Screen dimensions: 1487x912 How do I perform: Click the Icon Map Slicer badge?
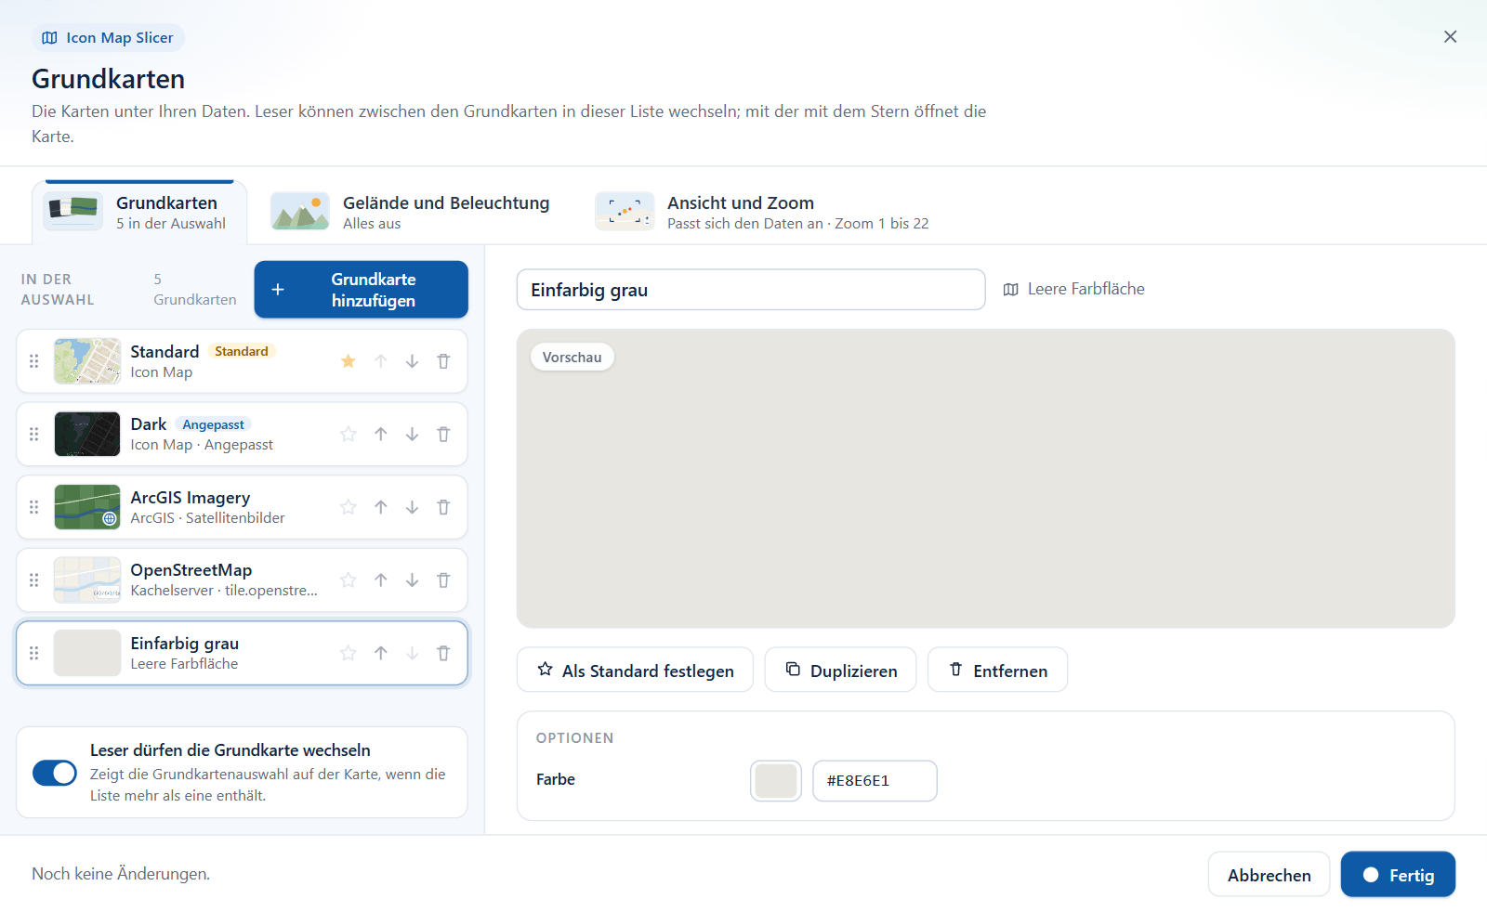click(108, 38)
